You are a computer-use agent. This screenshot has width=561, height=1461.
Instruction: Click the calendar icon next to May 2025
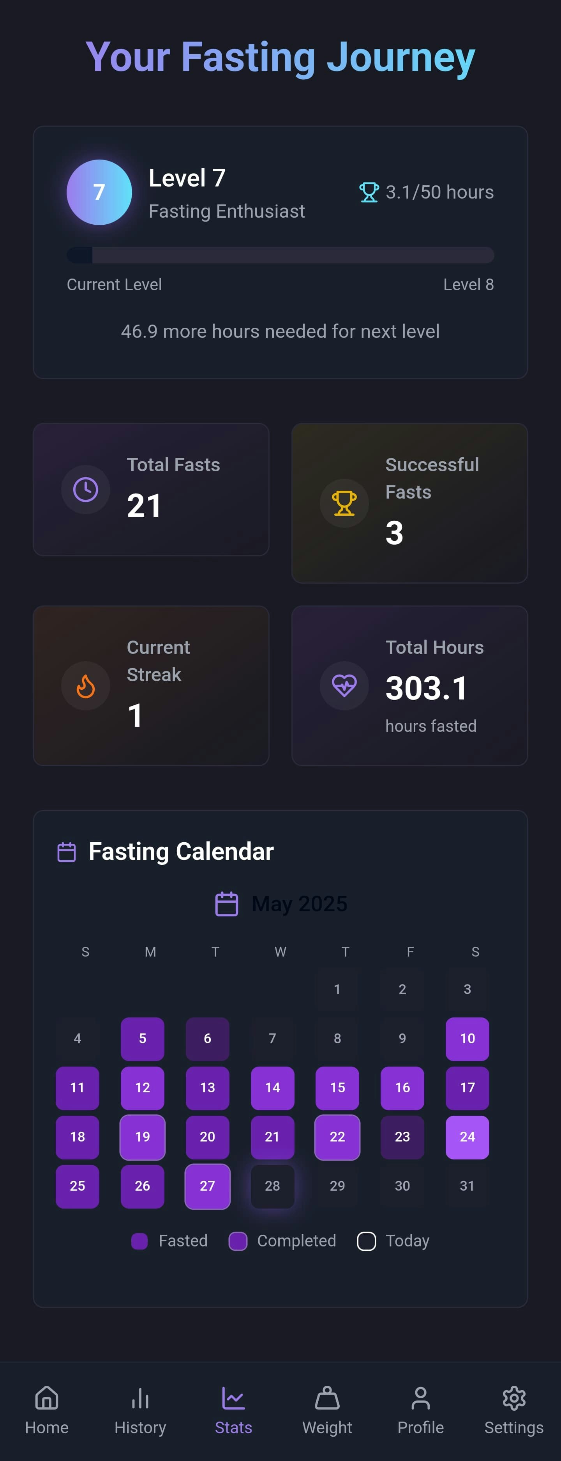tap(226, 904)
